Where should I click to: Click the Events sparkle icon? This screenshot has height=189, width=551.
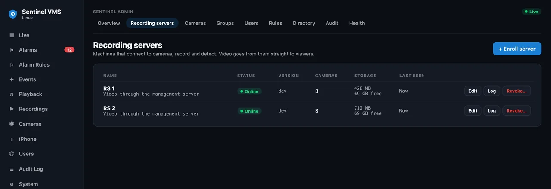pyautogui.click(x=12, y=79)
